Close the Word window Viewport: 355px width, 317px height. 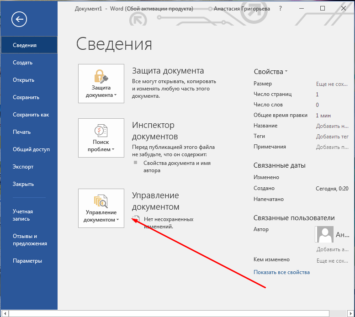[344, 9]
